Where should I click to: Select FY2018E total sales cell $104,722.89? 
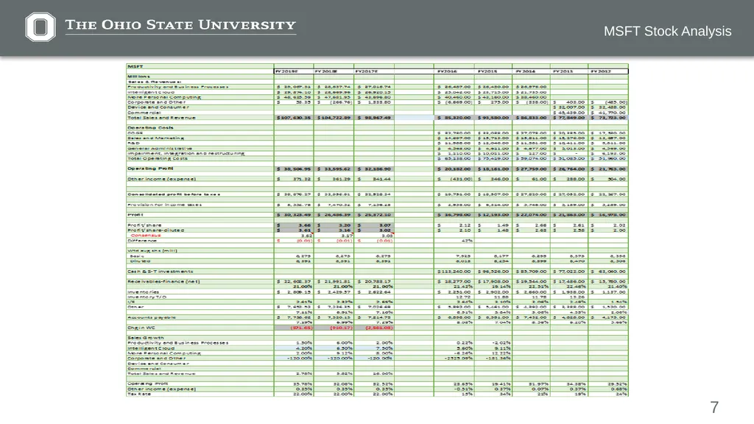point(334,117)
